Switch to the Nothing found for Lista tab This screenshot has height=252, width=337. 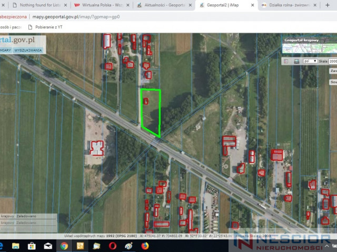40,5
